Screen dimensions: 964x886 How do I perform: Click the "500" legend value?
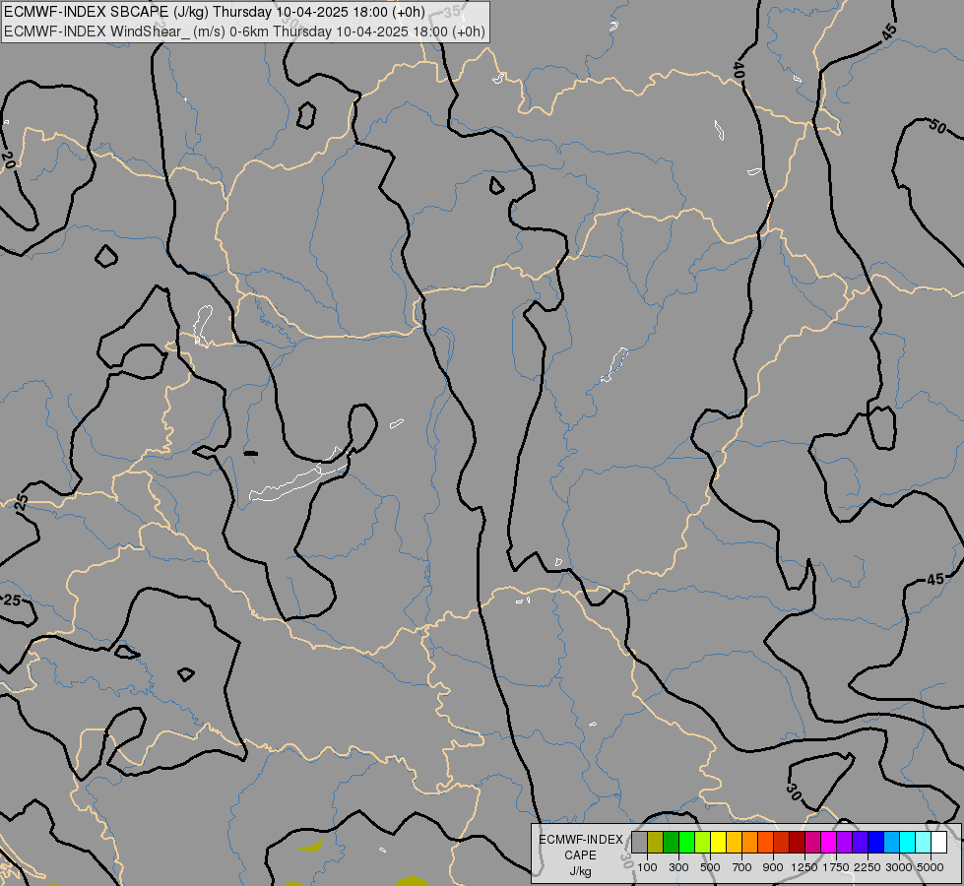click(x=710, y=867)
